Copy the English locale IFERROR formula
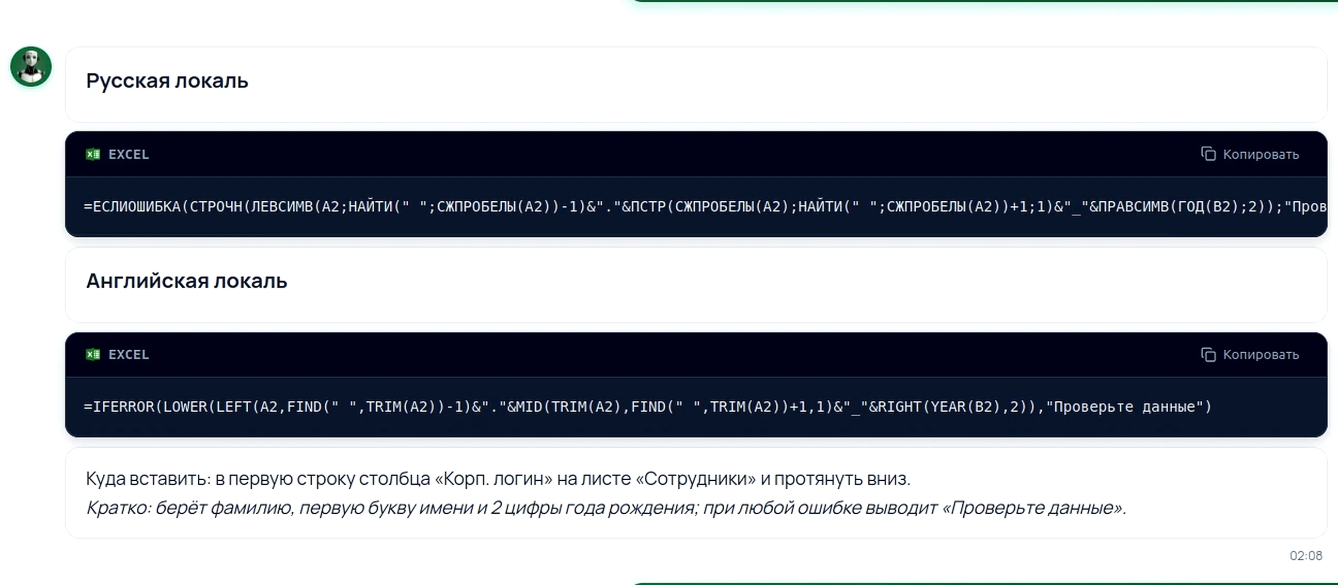 point(1250,354)
